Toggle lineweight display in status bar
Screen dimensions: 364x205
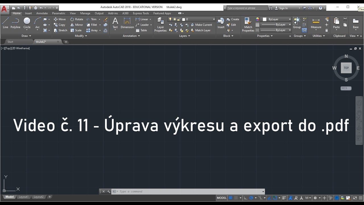click(284, 198)
